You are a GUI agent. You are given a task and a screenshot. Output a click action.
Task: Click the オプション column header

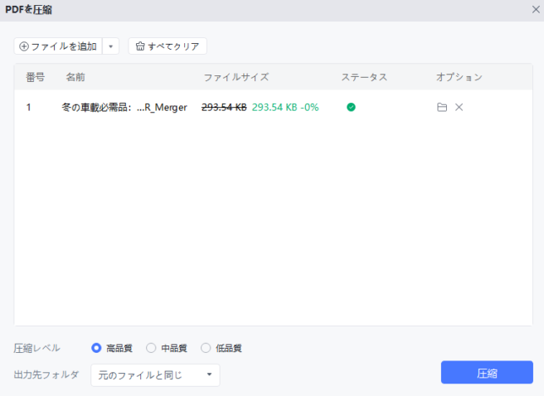pos(459,77)
